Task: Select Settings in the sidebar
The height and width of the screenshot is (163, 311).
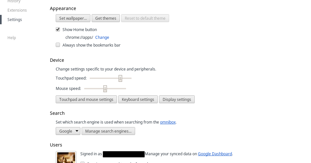Action: (15, 20)
